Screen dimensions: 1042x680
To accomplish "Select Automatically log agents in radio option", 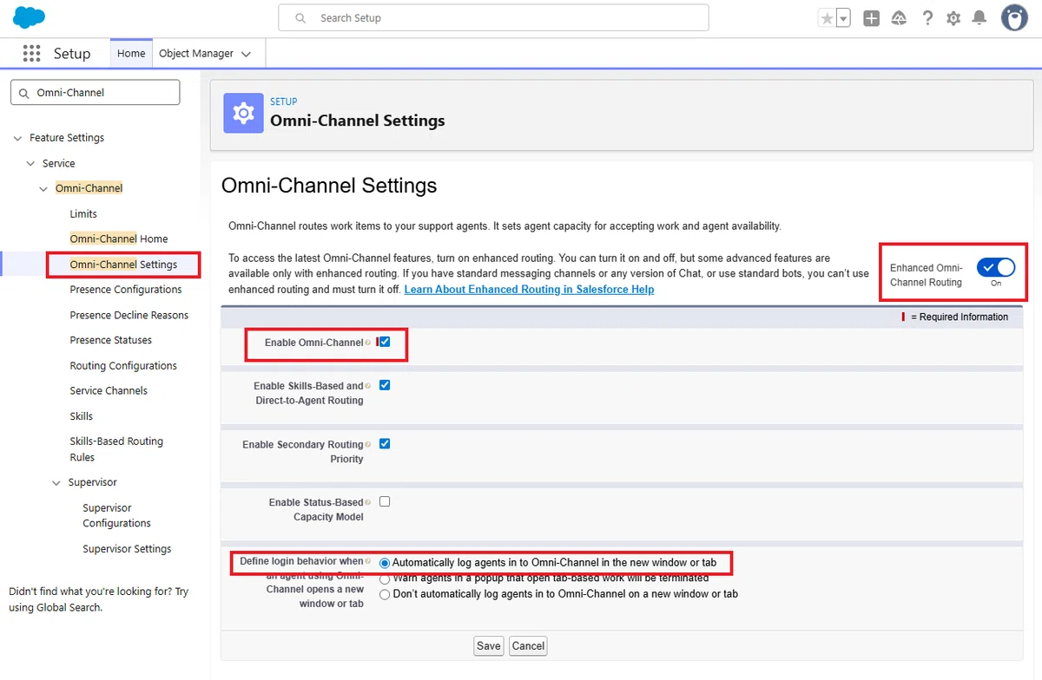I will pos(385,563).
